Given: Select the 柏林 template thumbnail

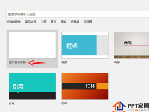Looking at the screenshot, I should (85, 86).
